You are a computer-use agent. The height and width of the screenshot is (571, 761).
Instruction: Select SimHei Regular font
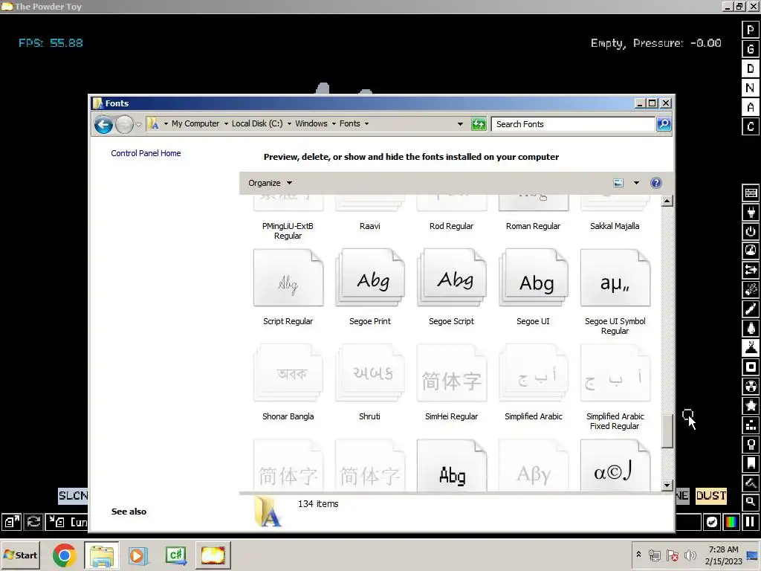coord(451,383)
